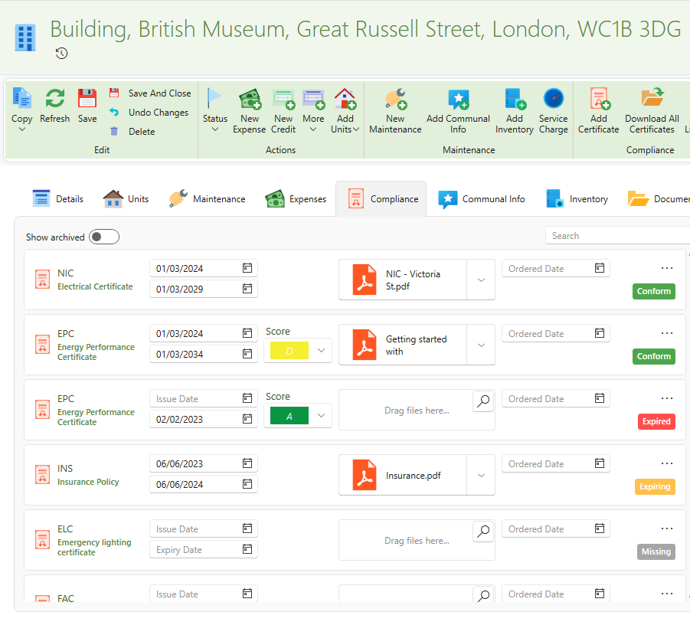Screen dimensions: 690x625
Task: Click Delete in the Edit group
Action: (141, 131)
